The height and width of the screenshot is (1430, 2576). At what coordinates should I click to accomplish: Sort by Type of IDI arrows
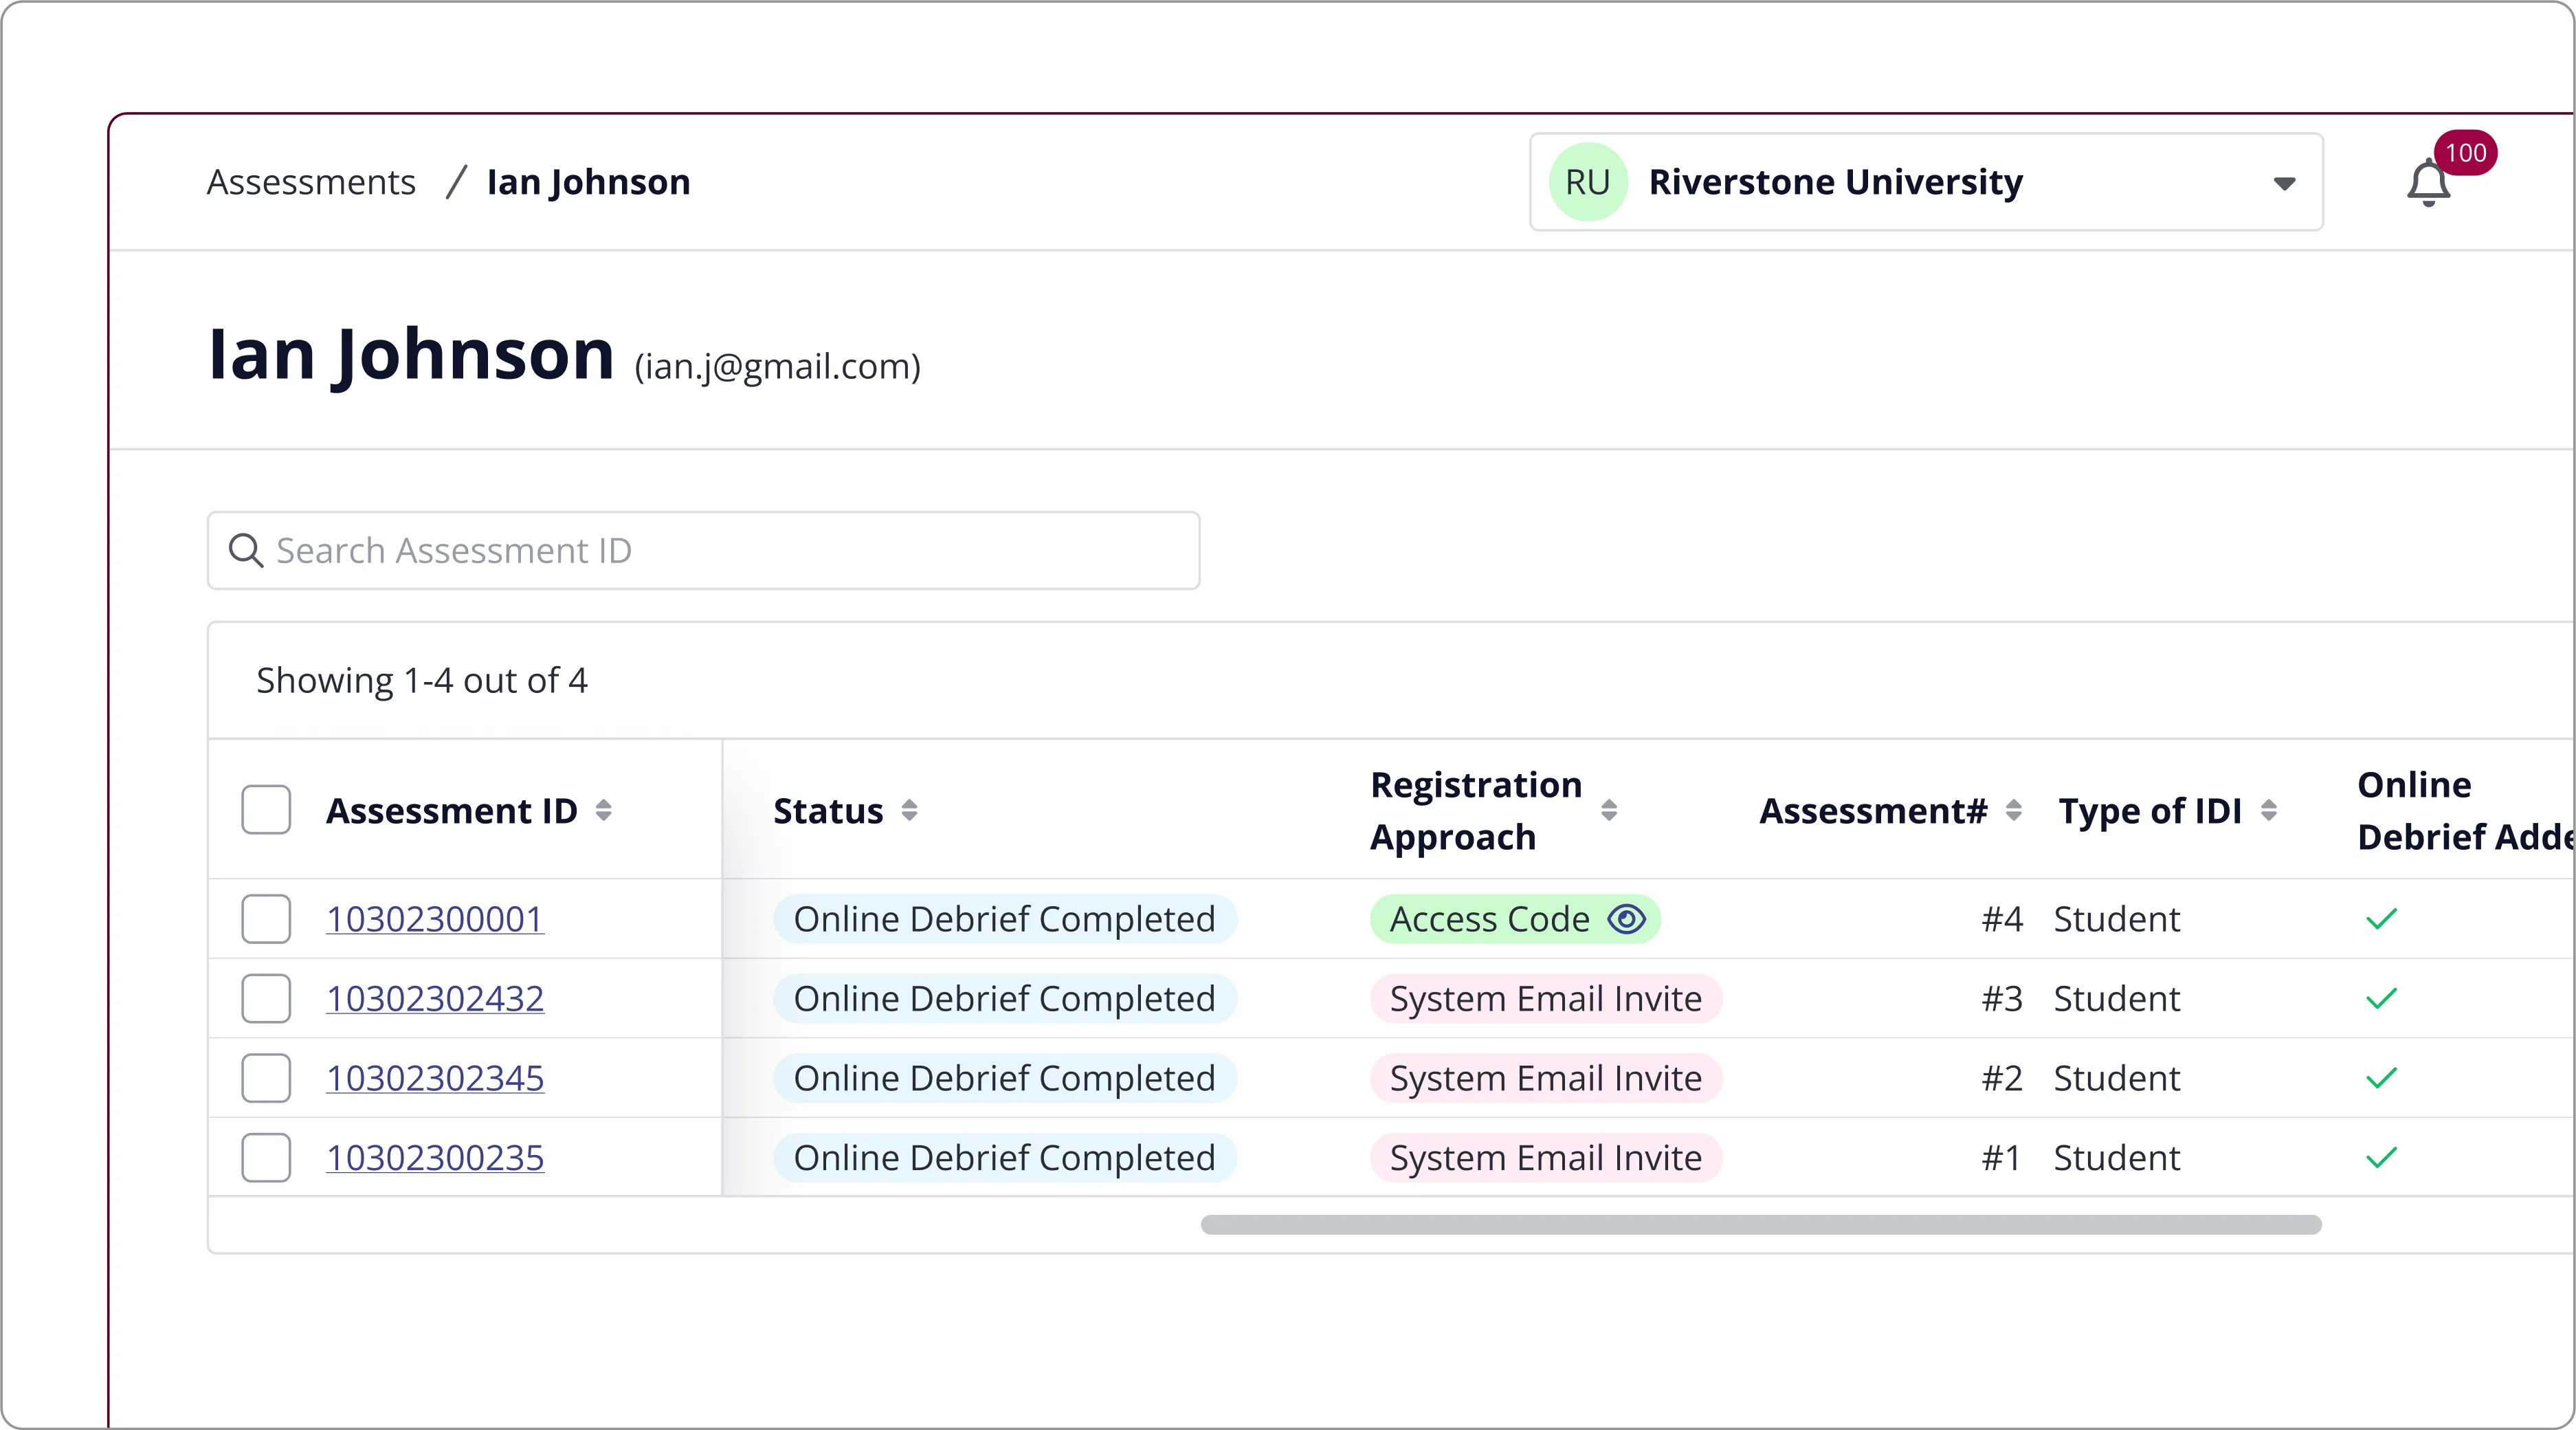[x=2269, y=810]
